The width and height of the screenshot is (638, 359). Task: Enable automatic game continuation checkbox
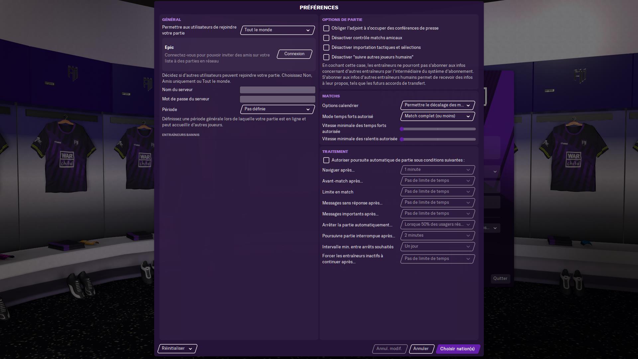coord(326,160)
